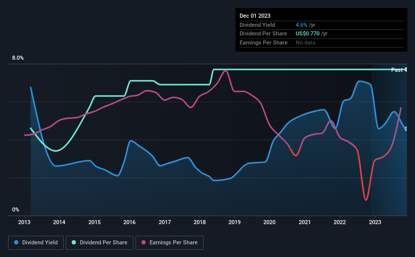
Task: Select the 2019 x-axis label
Action: 235,222
